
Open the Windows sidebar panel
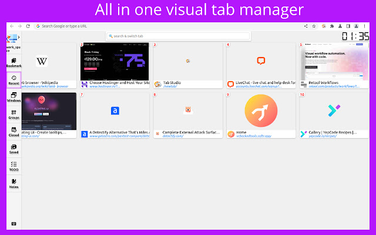pyautogui.click(x=14, y=97)
